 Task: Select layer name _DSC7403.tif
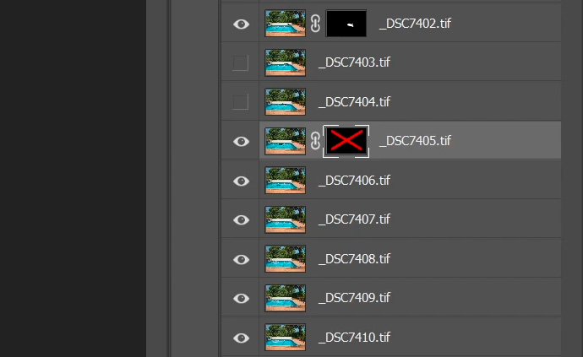point(354,62)
